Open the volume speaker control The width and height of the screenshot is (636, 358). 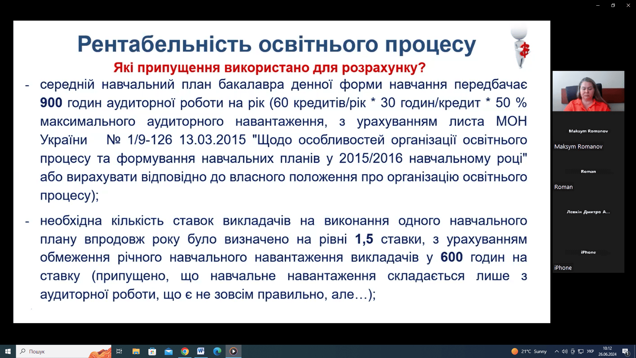(564, 351)
